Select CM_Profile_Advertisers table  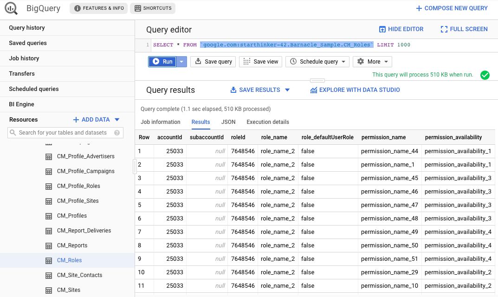86,156
